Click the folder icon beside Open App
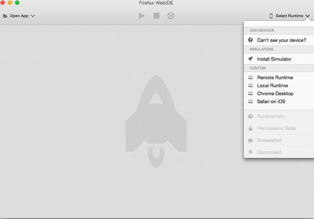This screenshot has width=314, height=219. 5,16
